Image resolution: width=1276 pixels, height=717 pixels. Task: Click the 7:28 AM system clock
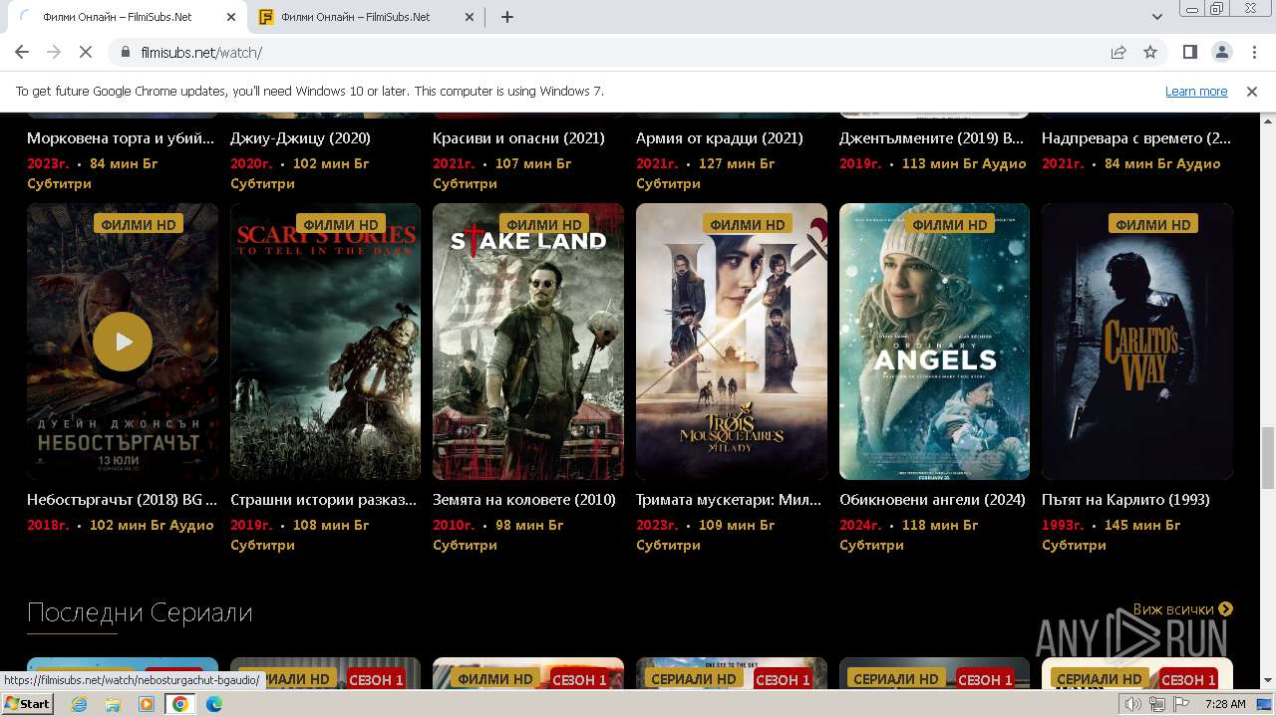point(1225,704)
